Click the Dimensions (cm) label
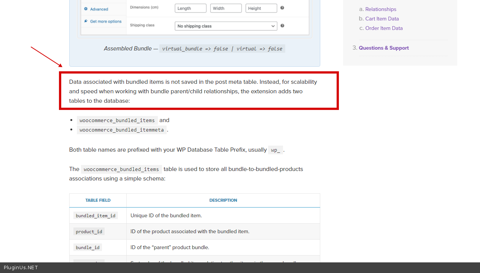480x273 pixels. tap(144, 7)
